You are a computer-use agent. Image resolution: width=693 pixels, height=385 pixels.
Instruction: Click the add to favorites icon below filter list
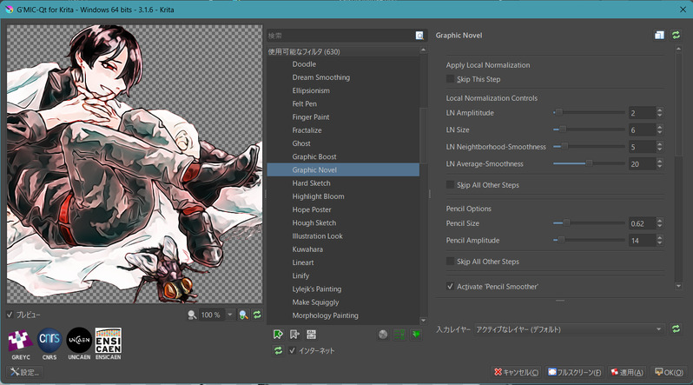pyautogui.click(x=279, y=334)
